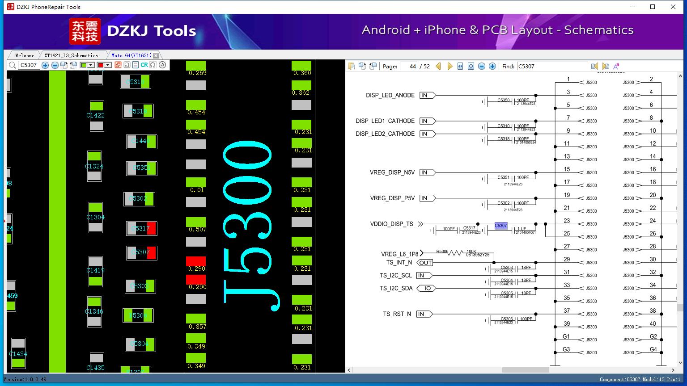Click the green color swatch in PCB toolbar
687x386 pixels.
pos(84,65)
